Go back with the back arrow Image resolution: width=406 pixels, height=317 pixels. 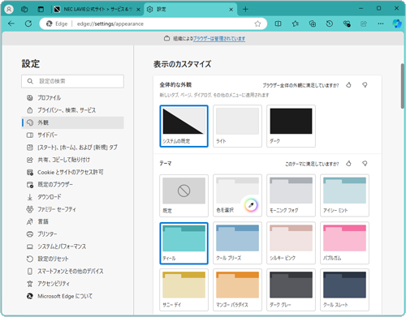11,24
